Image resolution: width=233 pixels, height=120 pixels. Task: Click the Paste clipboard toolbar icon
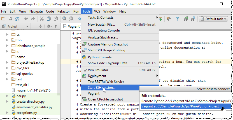click(56, 19)
